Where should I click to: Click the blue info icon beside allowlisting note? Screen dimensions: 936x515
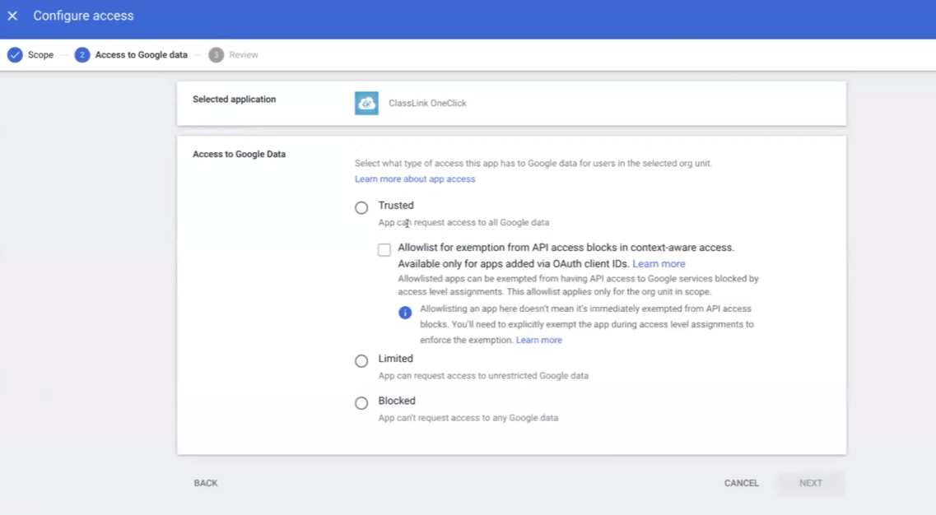(x=405, y=313)
